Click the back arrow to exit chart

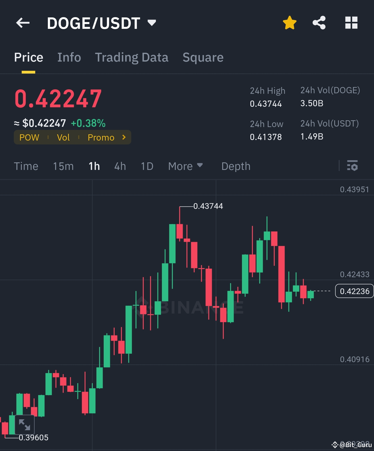(x=23, y=23)
